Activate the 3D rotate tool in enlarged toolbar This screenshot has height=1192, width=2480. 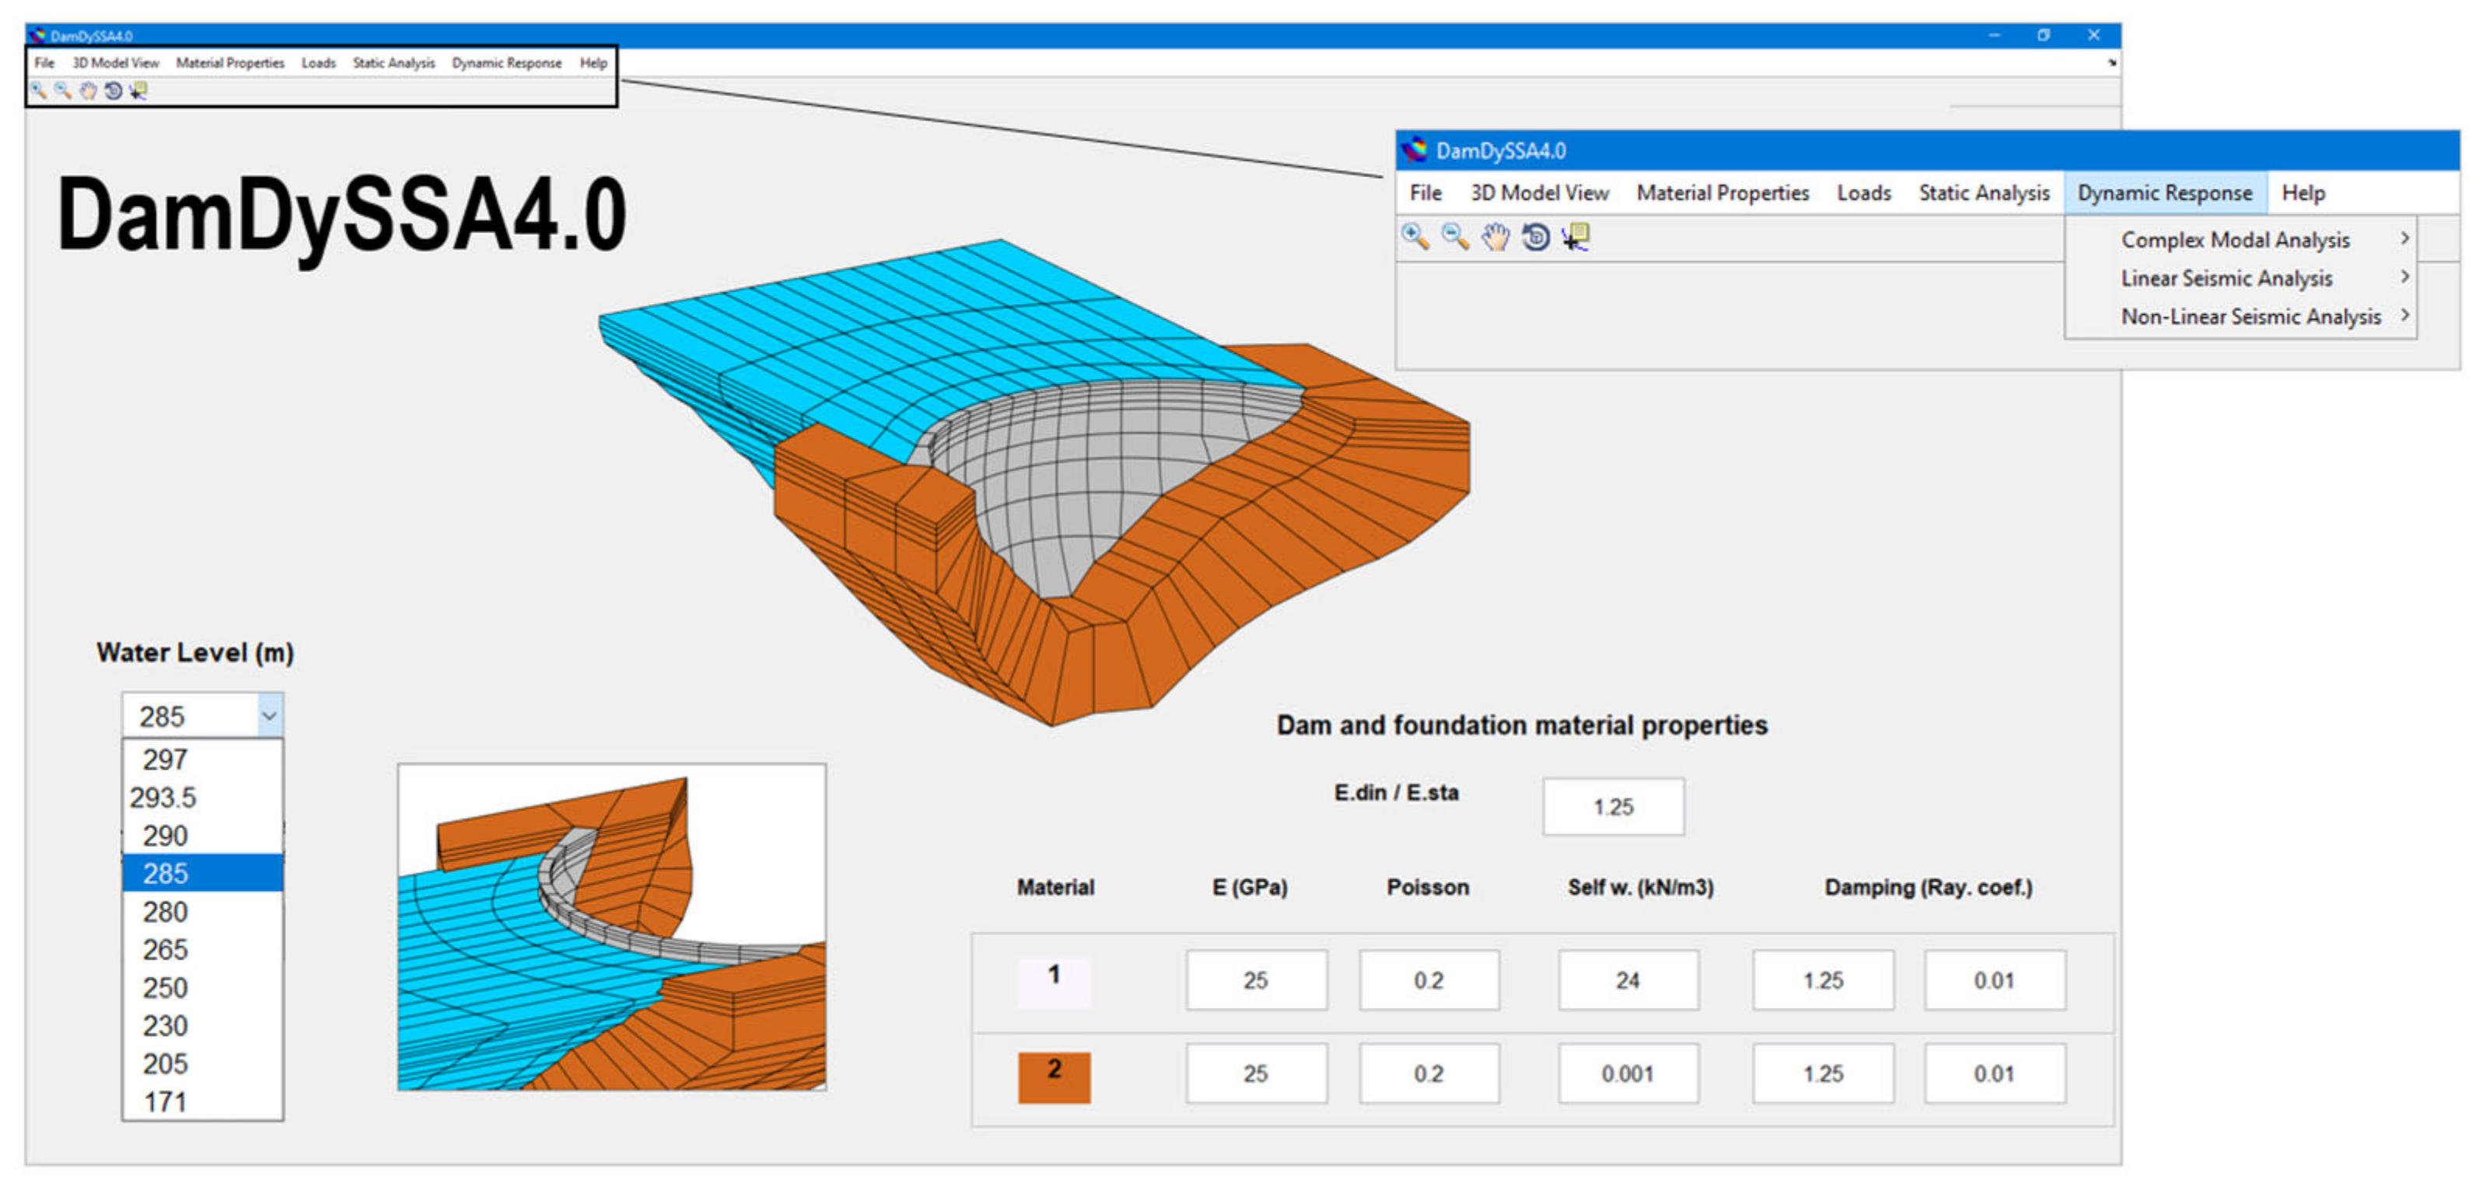tap(1536, 236)
